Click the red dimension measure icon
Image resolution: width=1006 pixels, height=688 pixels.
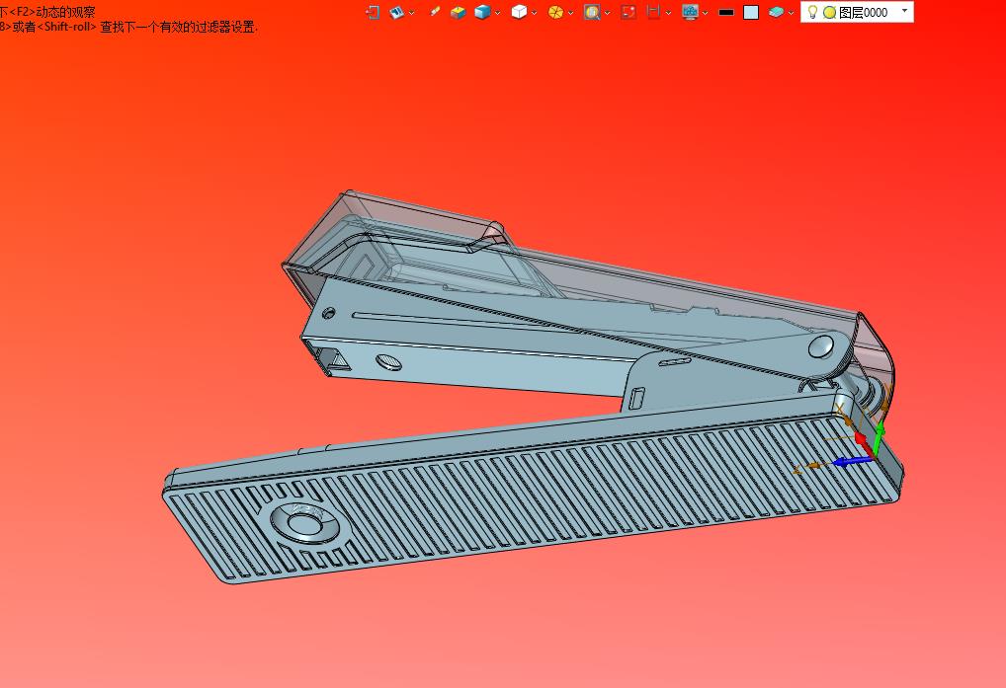click(x=654, y=12)
